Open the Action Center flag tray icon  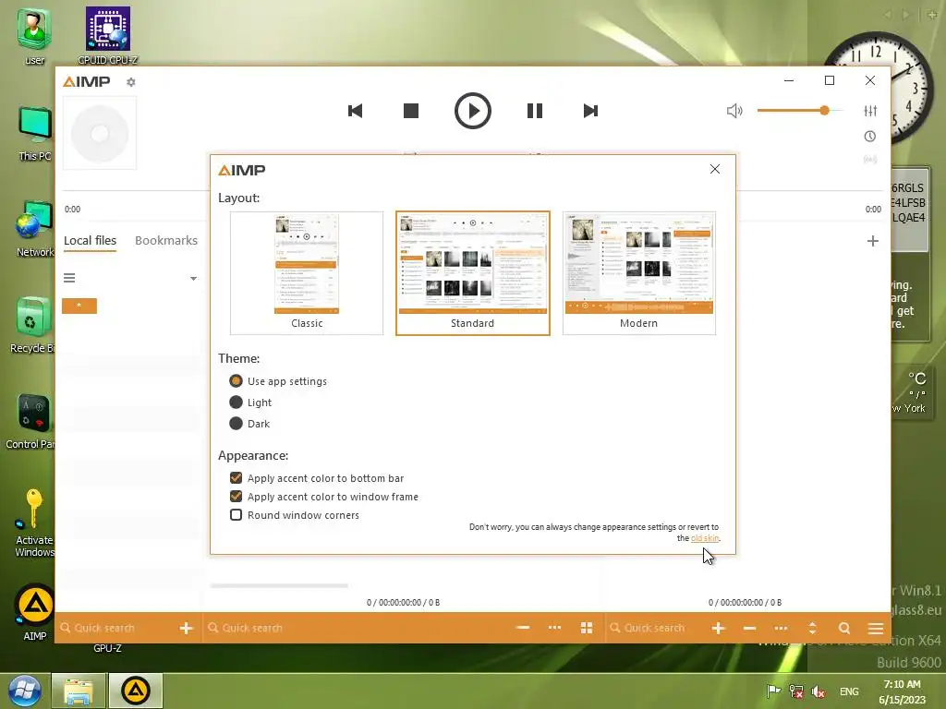tap(773, 691)
